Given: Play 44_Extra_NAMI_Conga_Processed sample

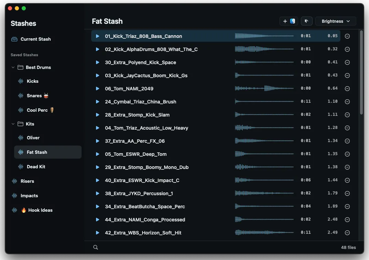Looking at the screenshot, I should [97, 219].
